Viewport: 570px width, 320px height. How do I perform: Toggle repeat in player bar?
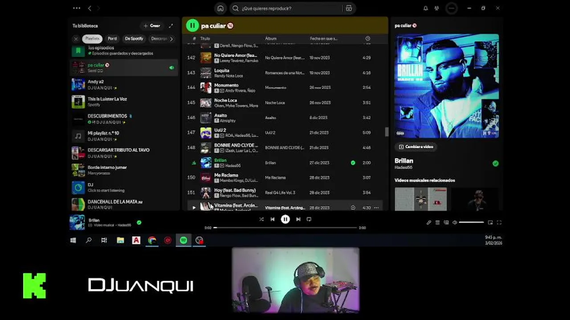point(309,219)
